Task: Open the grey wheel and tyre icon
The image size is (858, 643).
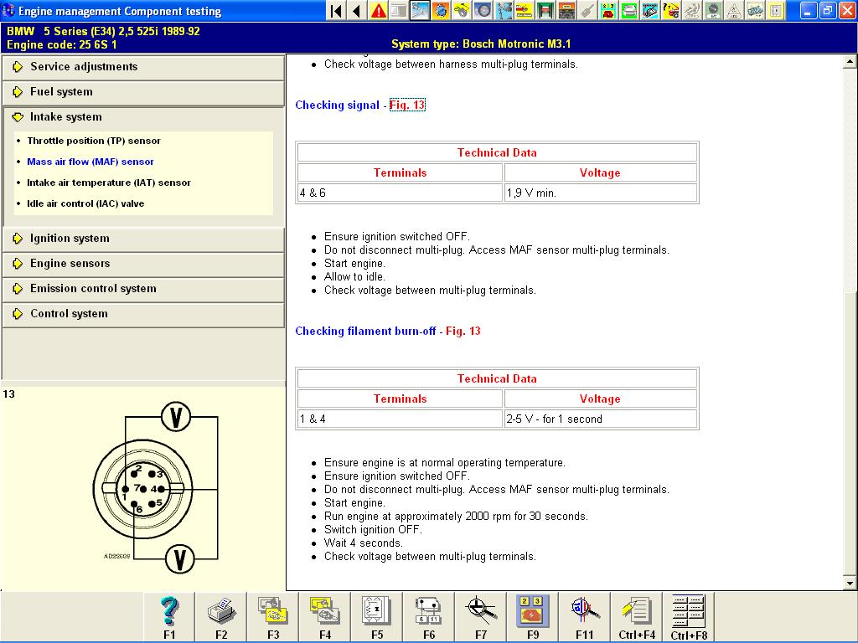Action: pyautogui.click(x=483, y=10)
